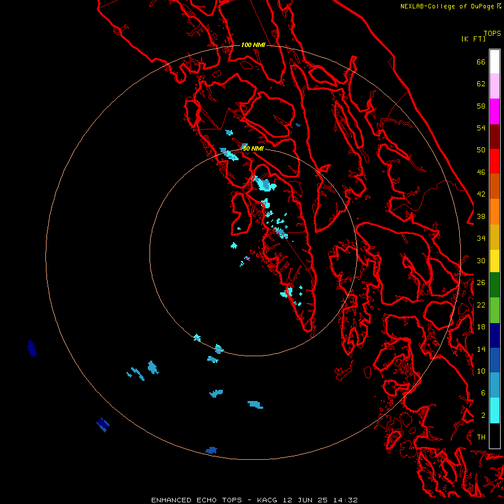Click the 46 legend value

click(x=481, y=172)
